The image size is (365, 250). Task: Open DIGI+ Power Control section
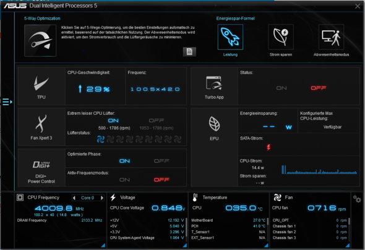pyautogui.click(x=41, y=168)
